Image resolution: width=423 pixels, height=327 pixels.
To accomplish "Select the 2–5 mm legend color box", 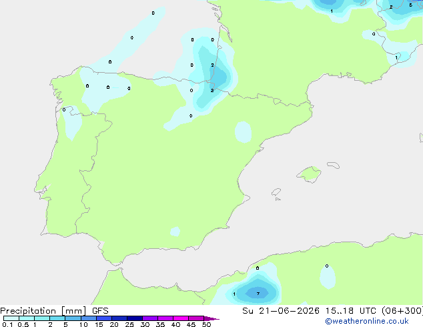I will coord(57,318).
